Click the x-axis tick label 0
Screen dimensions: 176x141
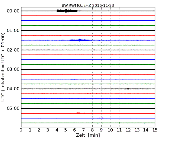point(21,130)
